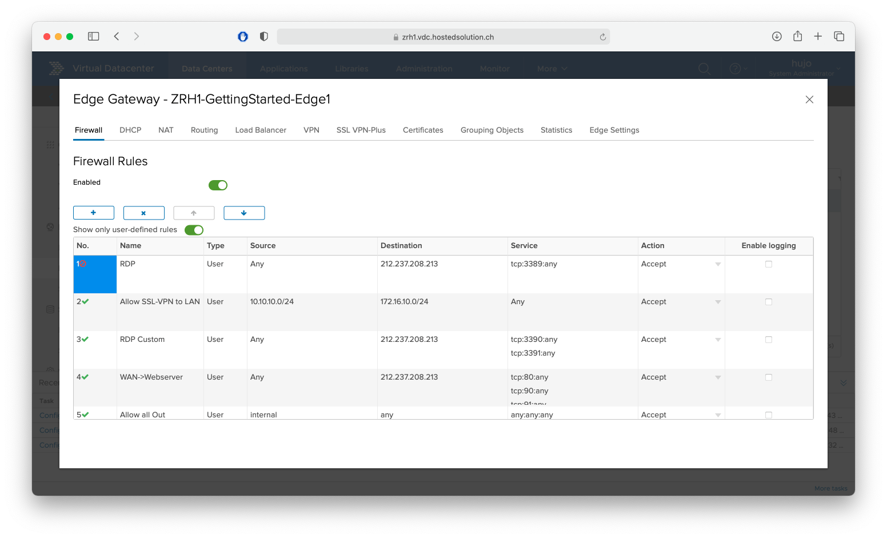The image size is (887, 538).
Task: Switch to the DHCP tab
Action: tap(130, 130)
